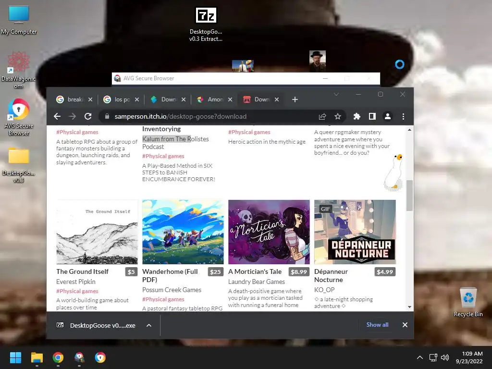Select the DesktopGoose v0.3 folder icon
Screen dimensions: 492x369
tap(19, 165)
